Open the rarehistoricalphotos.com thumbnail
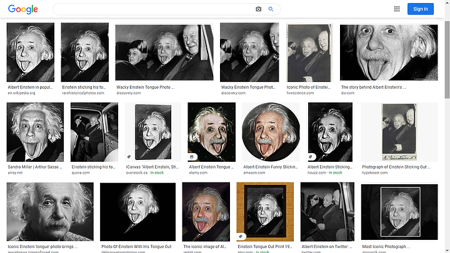 pos(84,52)
